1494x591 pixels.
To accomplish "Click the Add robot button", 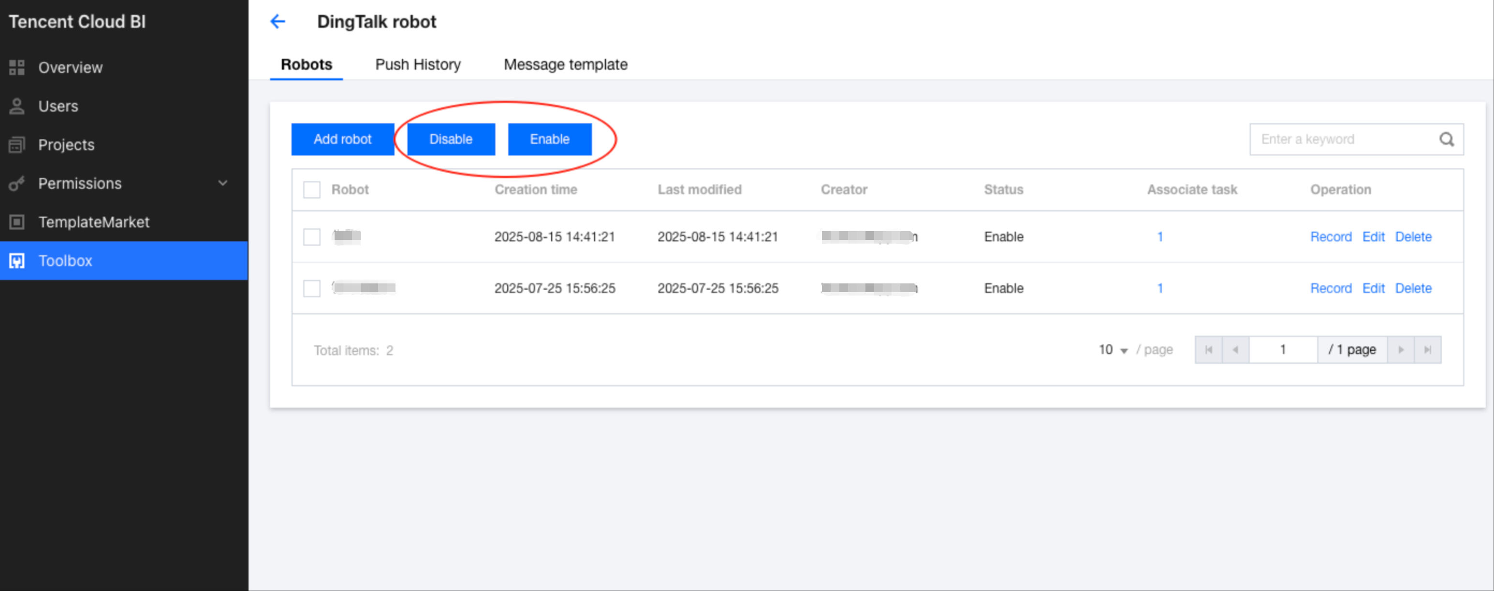I will pyautogui.click(x=342, y=139).
